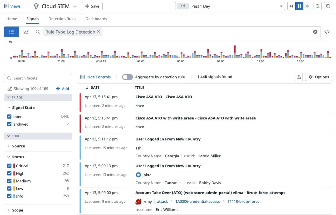336x215 pixels.
Task: Zoom out the time range
Action: [318, 6]
